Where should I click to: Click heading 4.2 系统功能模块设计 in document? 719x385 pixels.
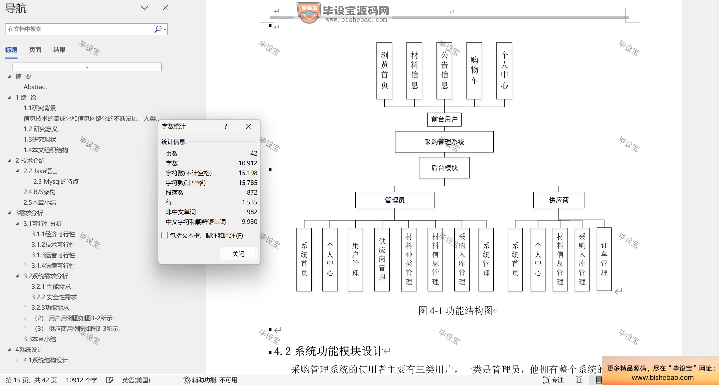(329, 351)
